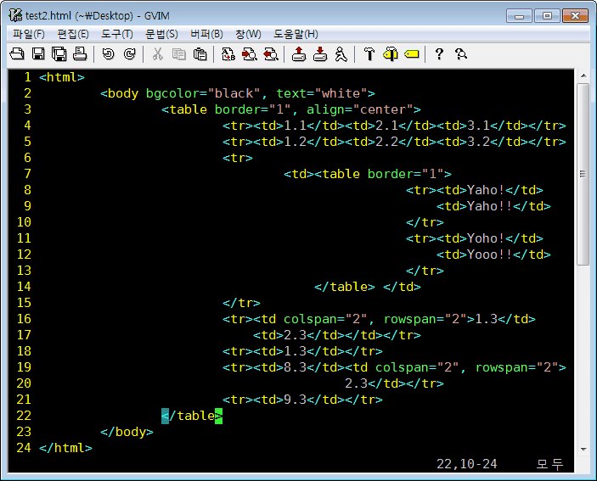Open the 편집(E) menu

(73, 34)
